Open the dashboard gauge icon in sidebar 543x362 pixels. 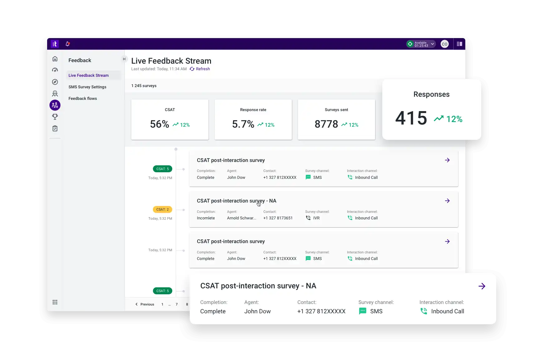pyautogui.click(x=55, y=70)
